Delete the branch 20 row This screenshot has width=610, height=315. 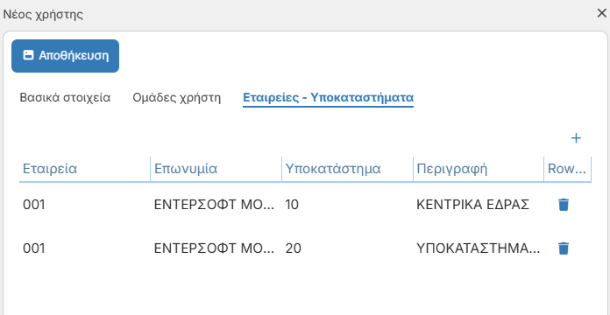click(x=564, y=248)
